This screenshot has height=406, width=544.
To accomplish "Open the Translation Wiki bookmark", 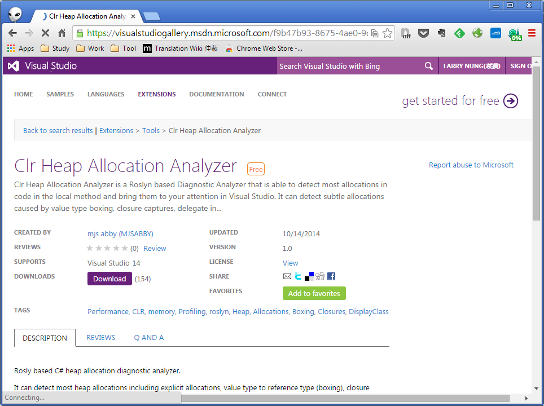I will coord(180,48).
